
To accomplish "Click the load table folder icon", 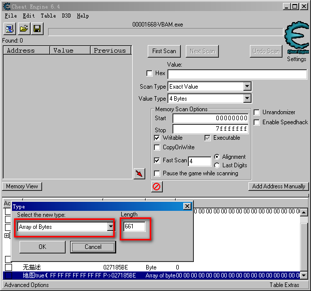I will (24, 29).
